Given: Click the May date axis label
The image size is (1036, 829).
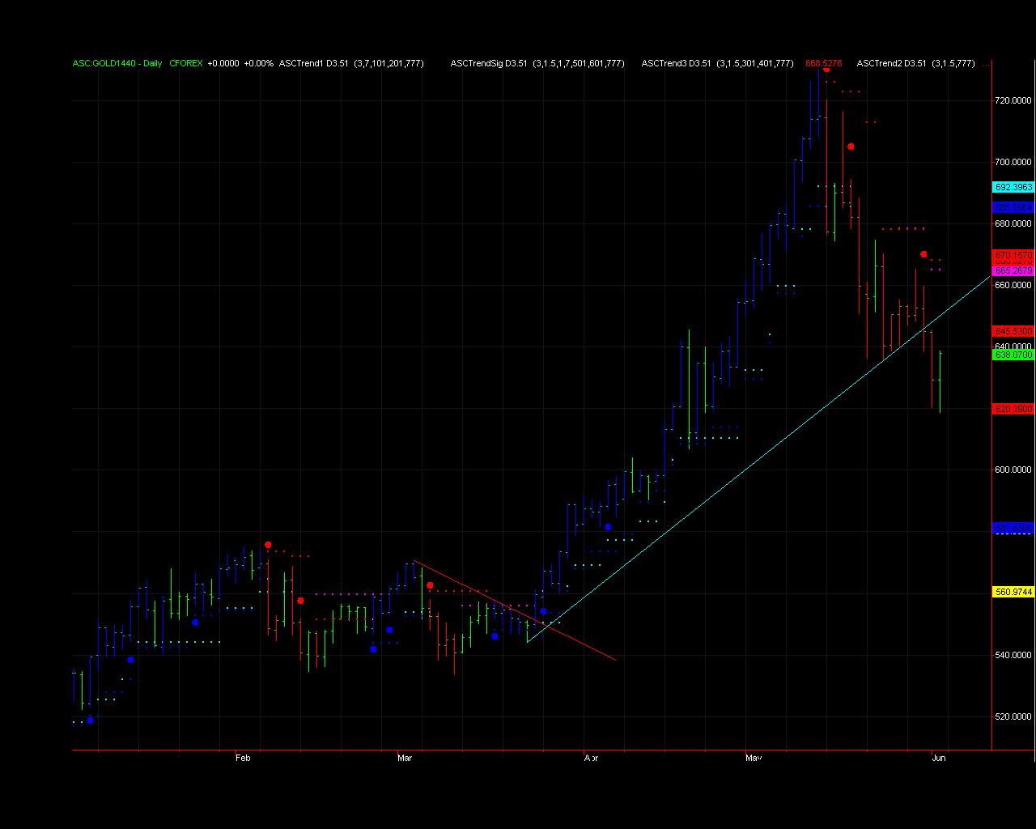Looking at the screenshot, I should (754, 758).
